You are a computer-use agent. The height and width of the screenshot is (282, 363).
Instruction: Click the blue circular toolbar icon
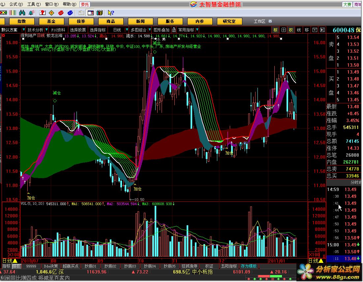70,13
